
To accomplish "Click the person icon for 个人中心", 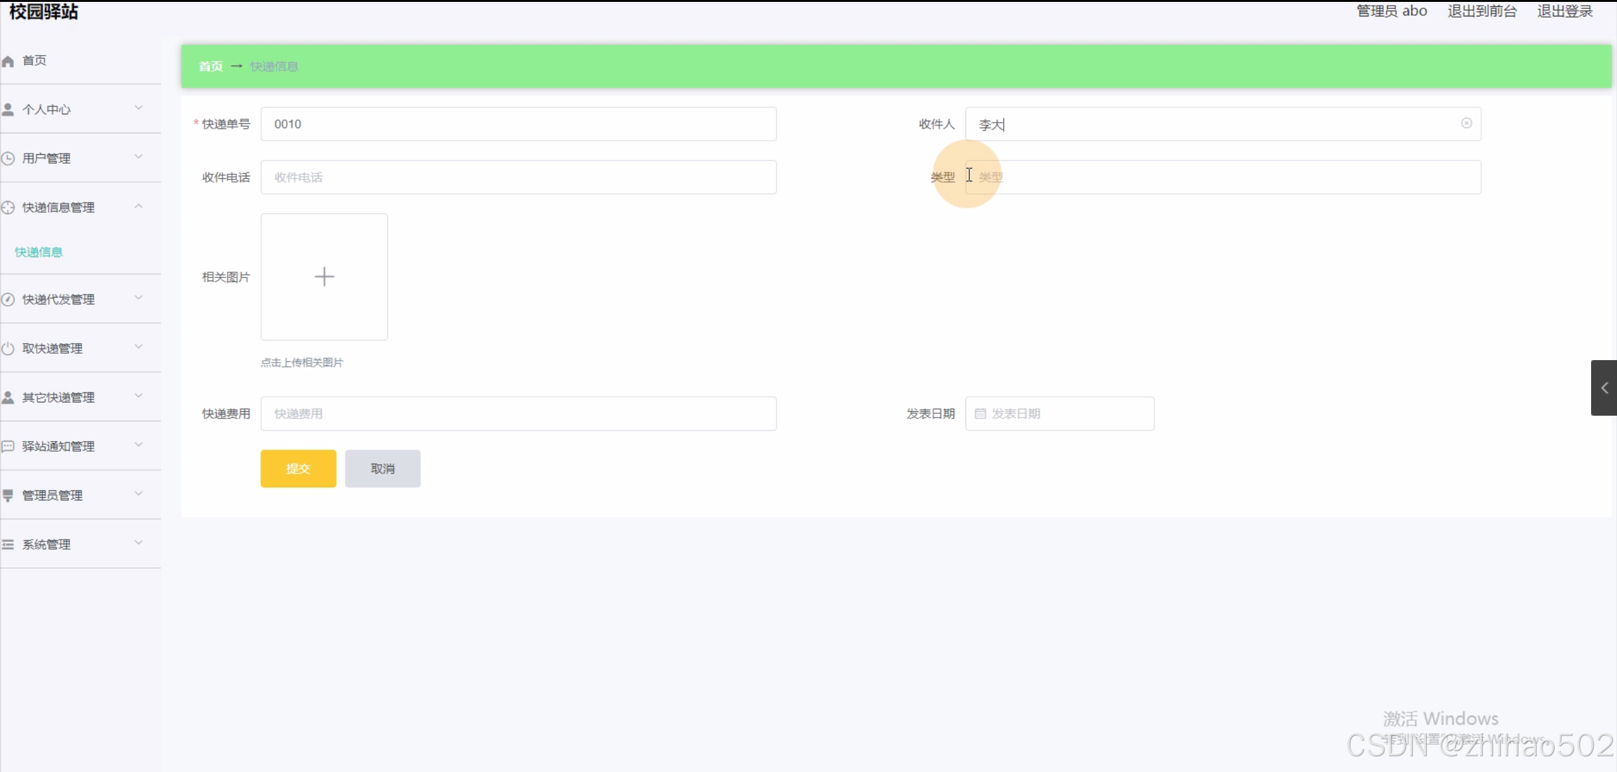I will (x=8, y=109).
